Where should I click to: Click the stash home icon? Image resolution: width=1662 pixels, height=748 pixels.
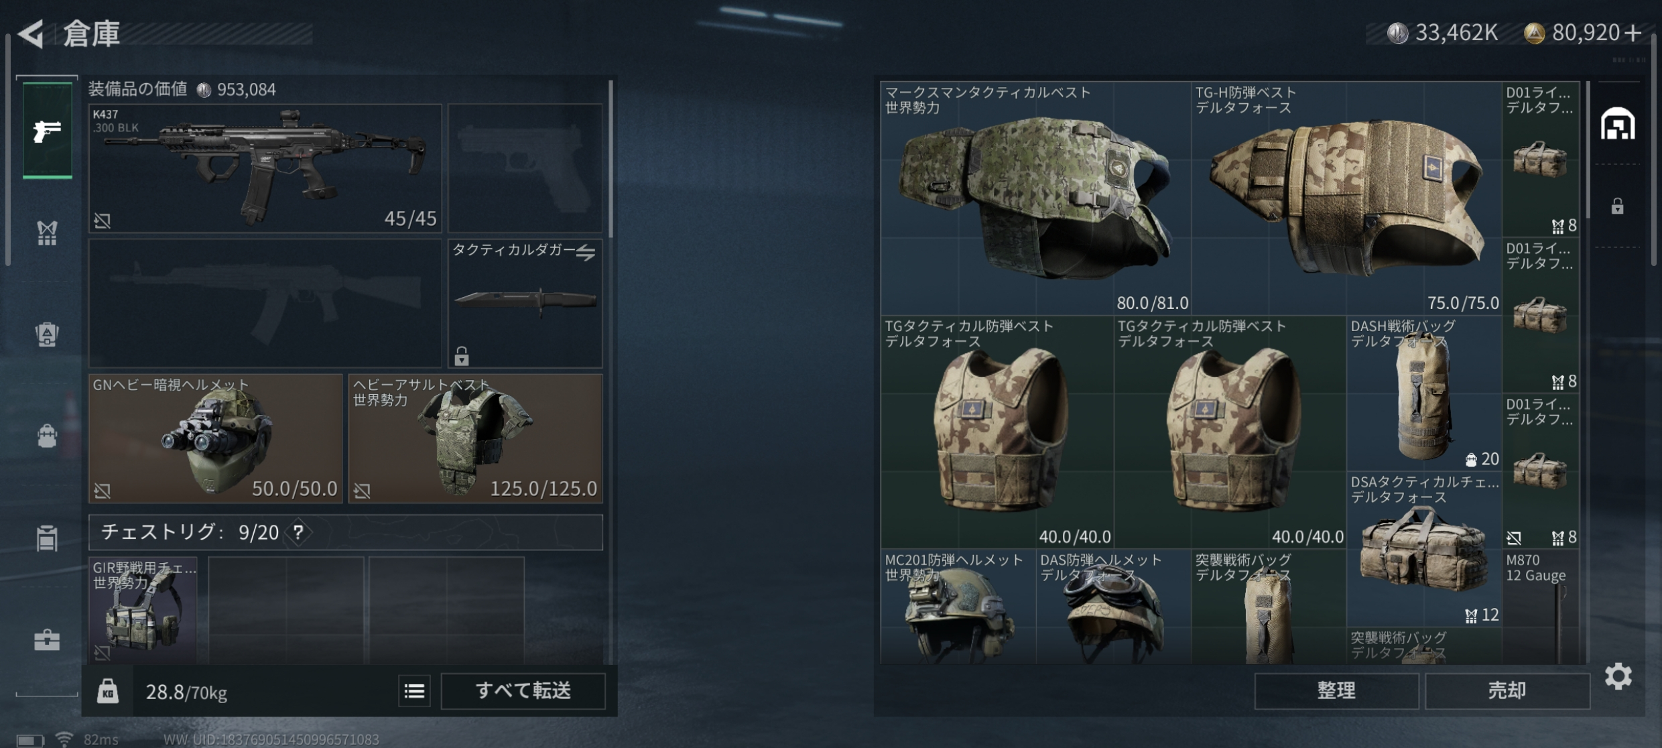[1618, 124]
